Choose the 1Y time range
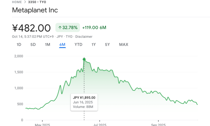The width and height of the screenshot is (210, 126). [x=93, y=45]
